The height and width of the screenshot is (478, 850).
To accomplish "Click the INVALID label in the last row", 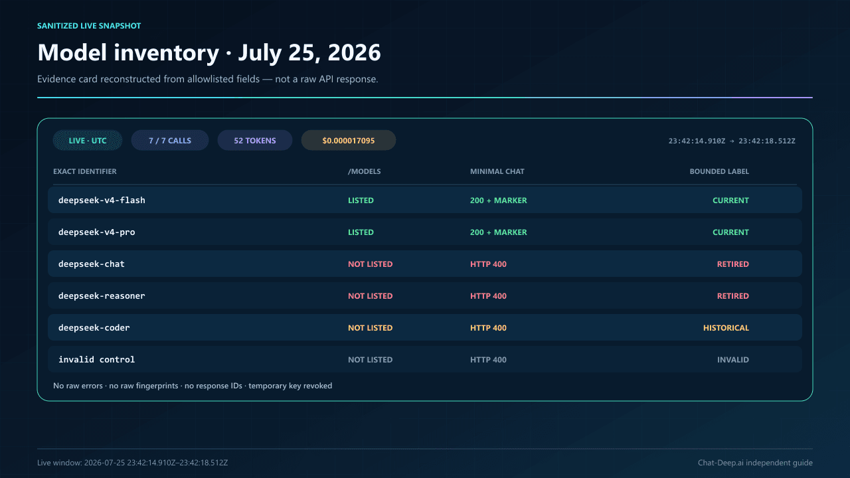I will tap(733, 359).
